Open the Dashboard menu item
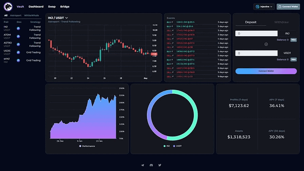304x171 pixels. 36,7
